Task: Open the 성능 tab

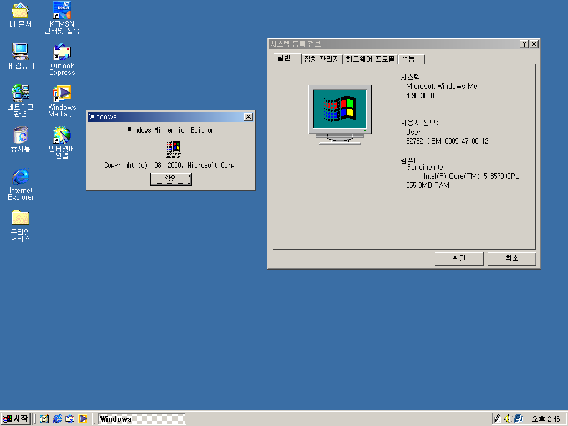Action: [x=411, y=59]
